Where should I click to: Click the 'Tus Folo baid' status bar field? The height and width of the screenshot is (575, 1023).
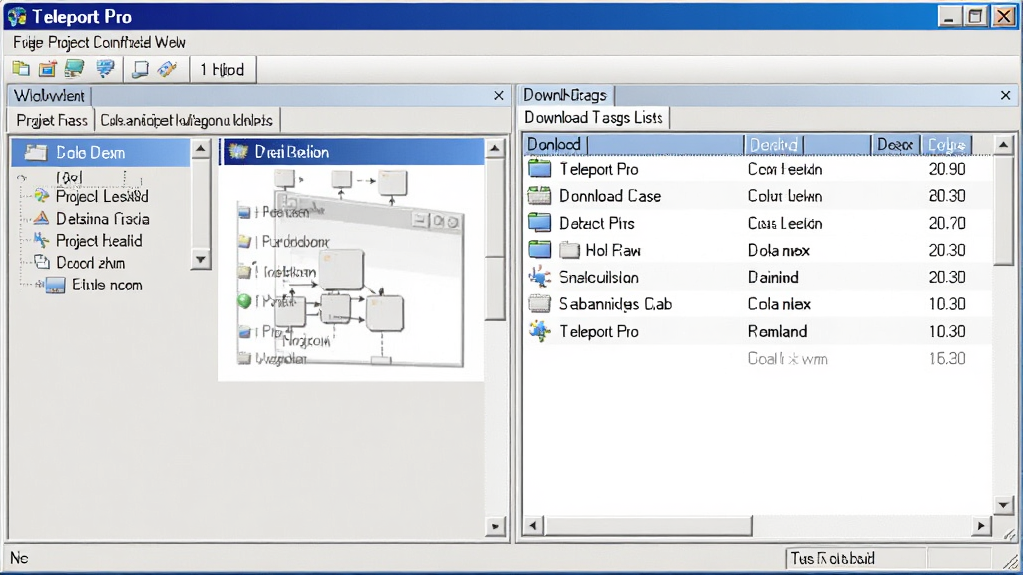[856, 559]
